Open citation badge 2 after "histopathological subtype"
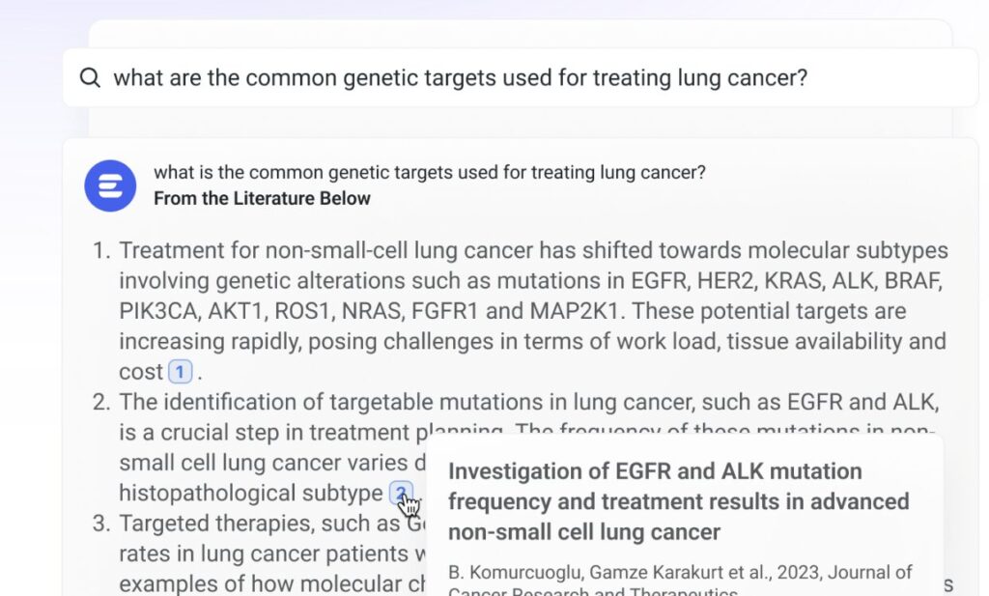Screen dimensions: 989x596 [x=401, y=494]
